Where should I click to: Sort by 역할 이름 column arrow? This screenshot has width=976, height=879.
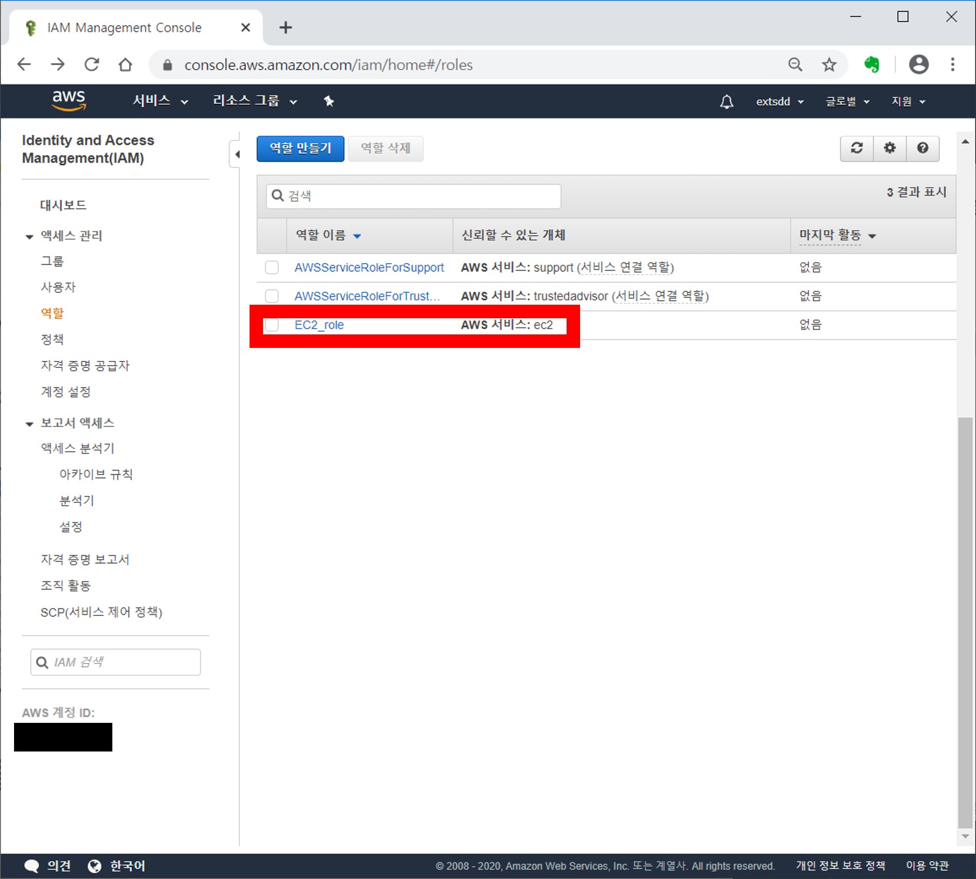tap(357, 236)
